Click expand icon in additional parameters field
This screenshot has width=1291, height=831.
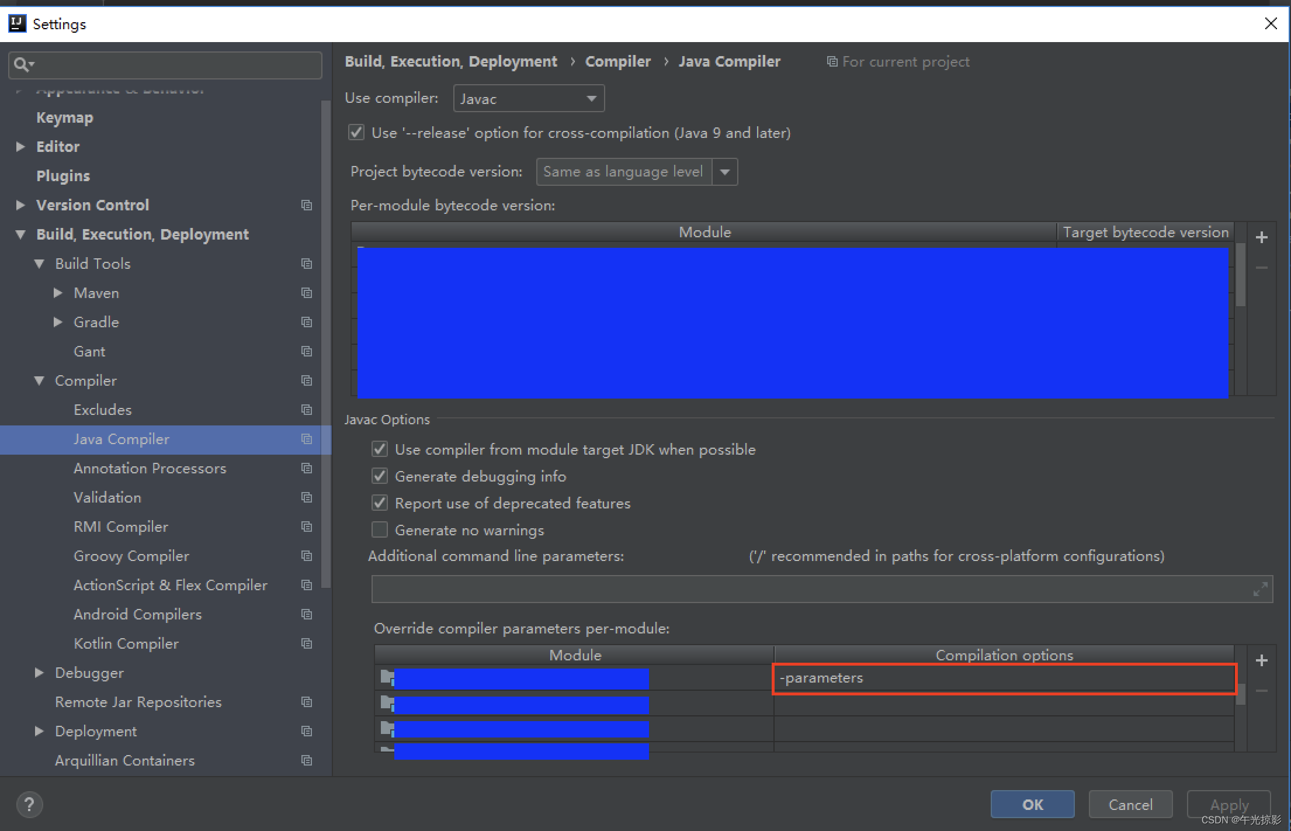(x=1260, y=589)
